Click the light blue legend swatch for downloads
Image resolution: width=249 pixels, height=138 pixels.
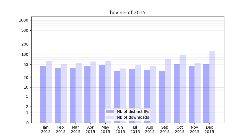pos(110,117)
